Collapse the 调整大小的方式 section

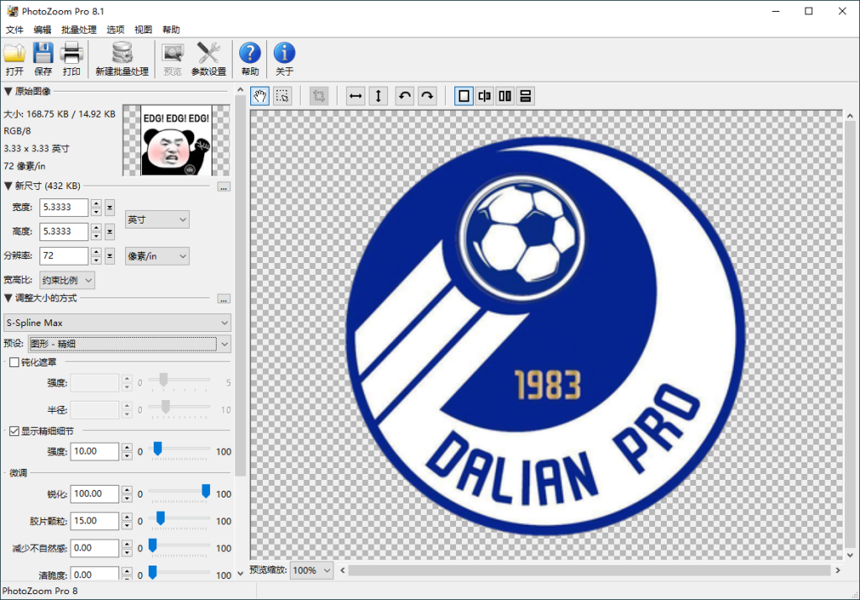point(8,298)
